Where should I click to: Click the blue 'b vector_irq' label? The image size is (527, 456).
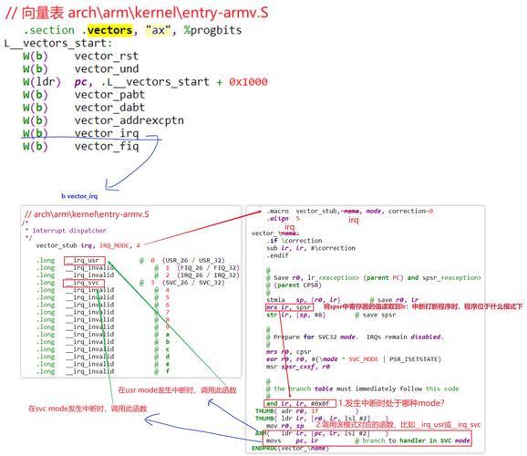pyautogui.click(x=79, y=196)
